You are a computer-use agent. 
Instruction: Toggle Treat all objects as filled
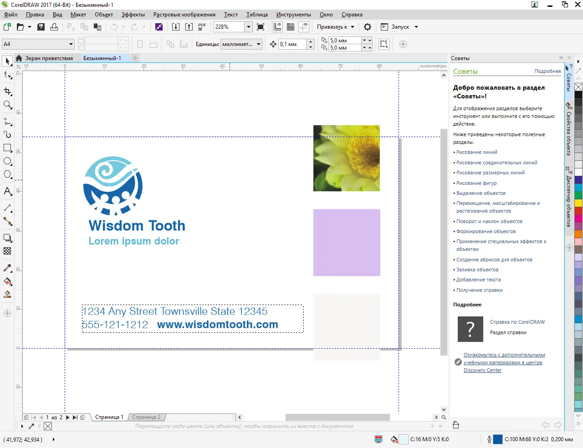coord(384,44)
